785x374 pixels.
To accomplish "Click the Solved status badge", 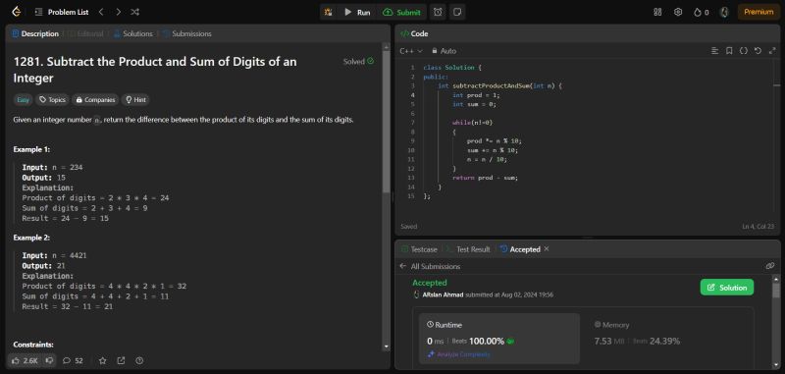I will point(358,62).
